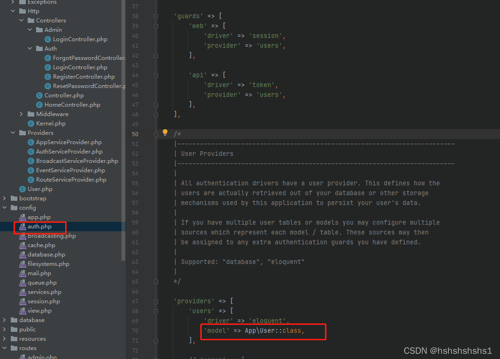The width and height of the screenshot is (500, 359).
Task: Collapse the Providers folder
Action: click(x=13, y=133)
